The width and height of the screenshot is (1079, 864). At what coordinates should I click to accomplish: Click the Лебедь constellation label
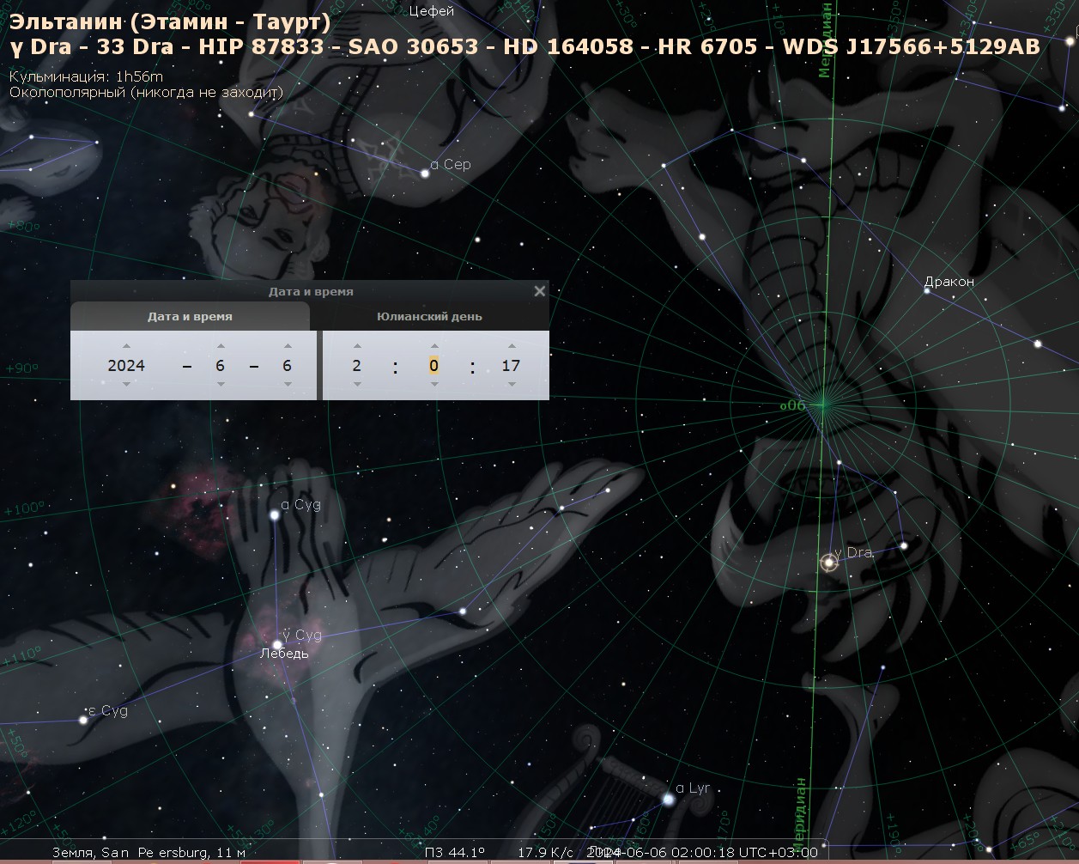284,654
